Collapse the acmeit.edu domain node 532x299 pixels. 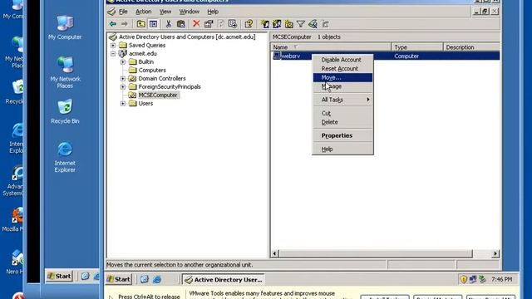[x=113, y=53]
